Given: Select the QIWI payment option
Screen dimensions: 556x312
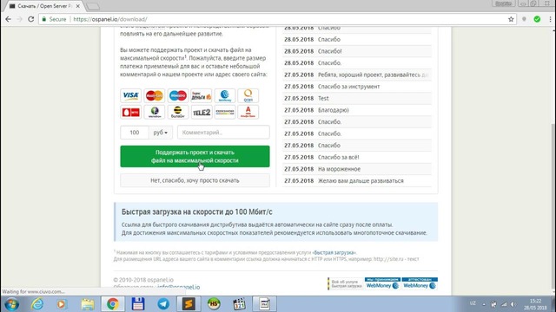Looking at the screenshot, I should [248, 95].
